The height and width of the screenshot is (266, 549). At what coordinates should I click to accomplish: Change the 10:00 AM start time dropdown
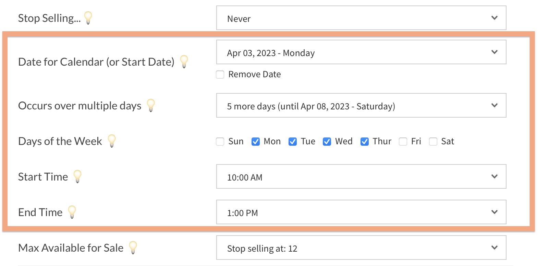(361, 177)
